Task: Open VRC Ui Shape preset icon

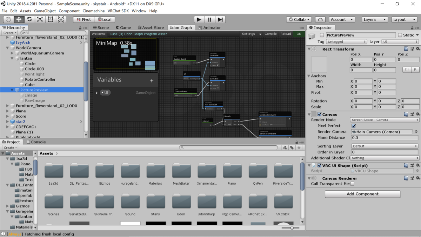Action: [x=412, y=165]
